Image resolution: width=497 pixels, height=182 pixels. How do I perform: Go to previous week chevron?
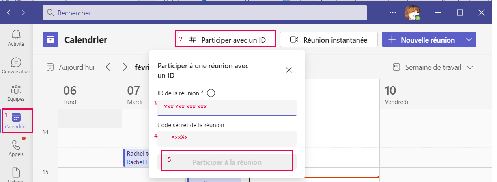point(108,67)
